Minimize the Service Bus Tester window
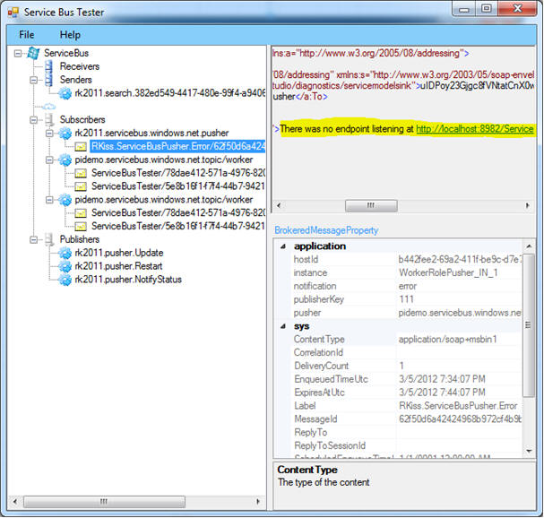The height and width of the screenshot is (518, 544). [x=464, y=9]
